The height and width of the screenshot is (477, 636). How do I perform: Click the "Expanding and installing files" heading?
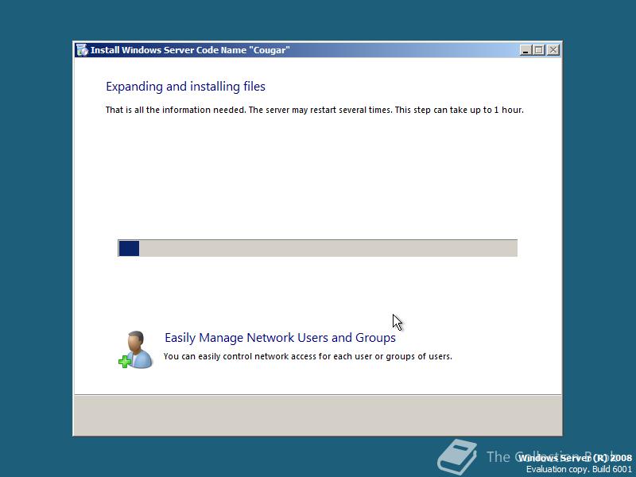click(185, 87)
